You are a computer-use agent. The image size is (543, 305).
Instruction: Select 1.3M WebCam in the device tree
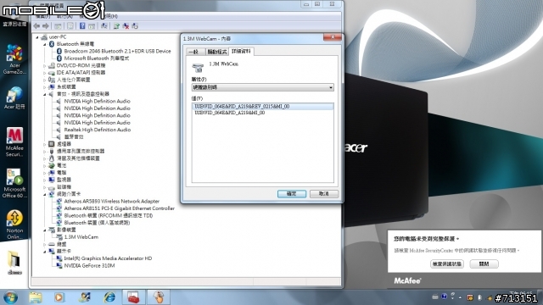click(81, 237)
